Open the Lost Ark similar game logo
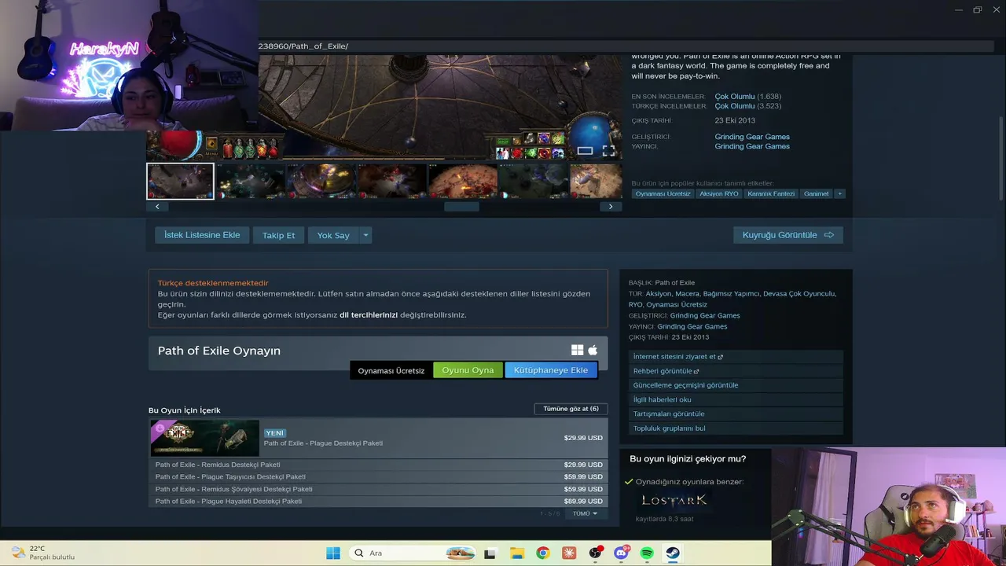1006x566 pixels. [674, 500]
